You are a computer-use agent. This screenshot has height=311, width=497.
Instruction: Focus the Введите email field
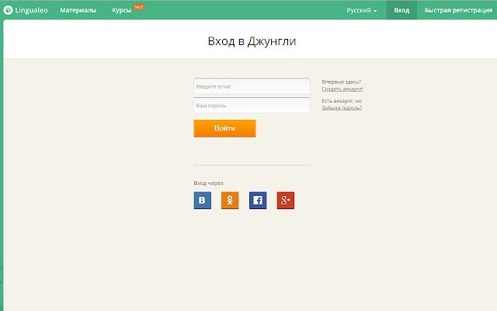point(252,86)
